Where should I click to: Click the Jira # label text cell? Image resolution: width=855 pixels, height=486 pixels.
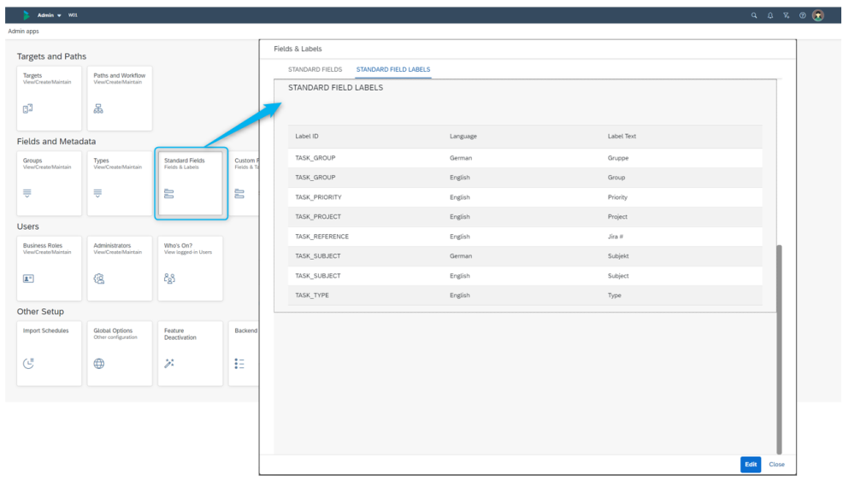[x=615, y=237]
